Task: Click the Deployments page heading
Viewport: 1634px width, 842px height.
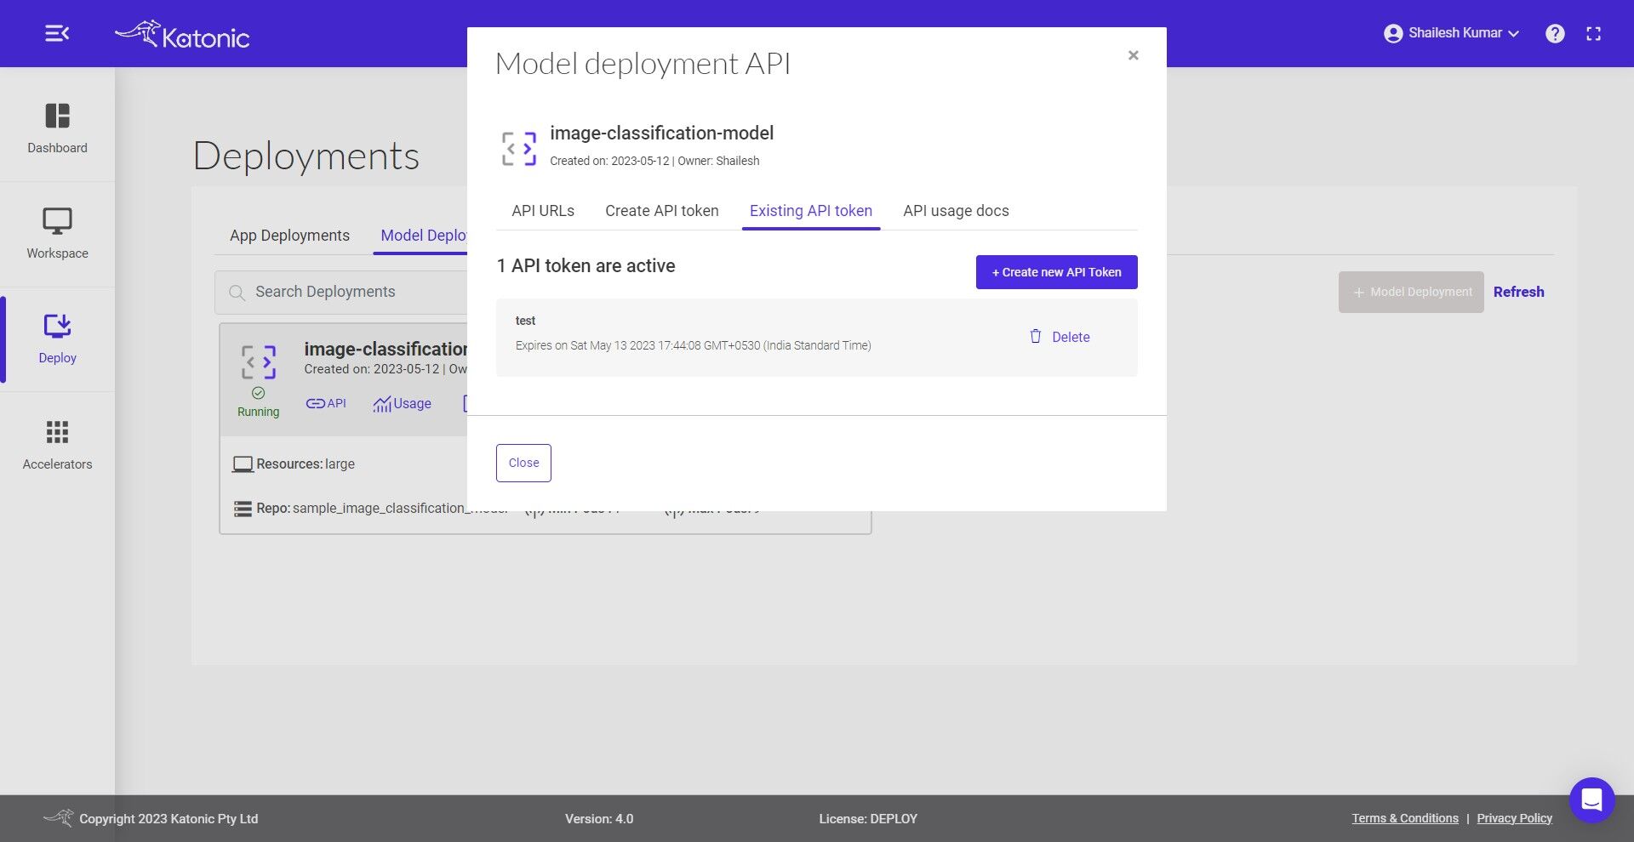Action: click(x=306, y=156)
